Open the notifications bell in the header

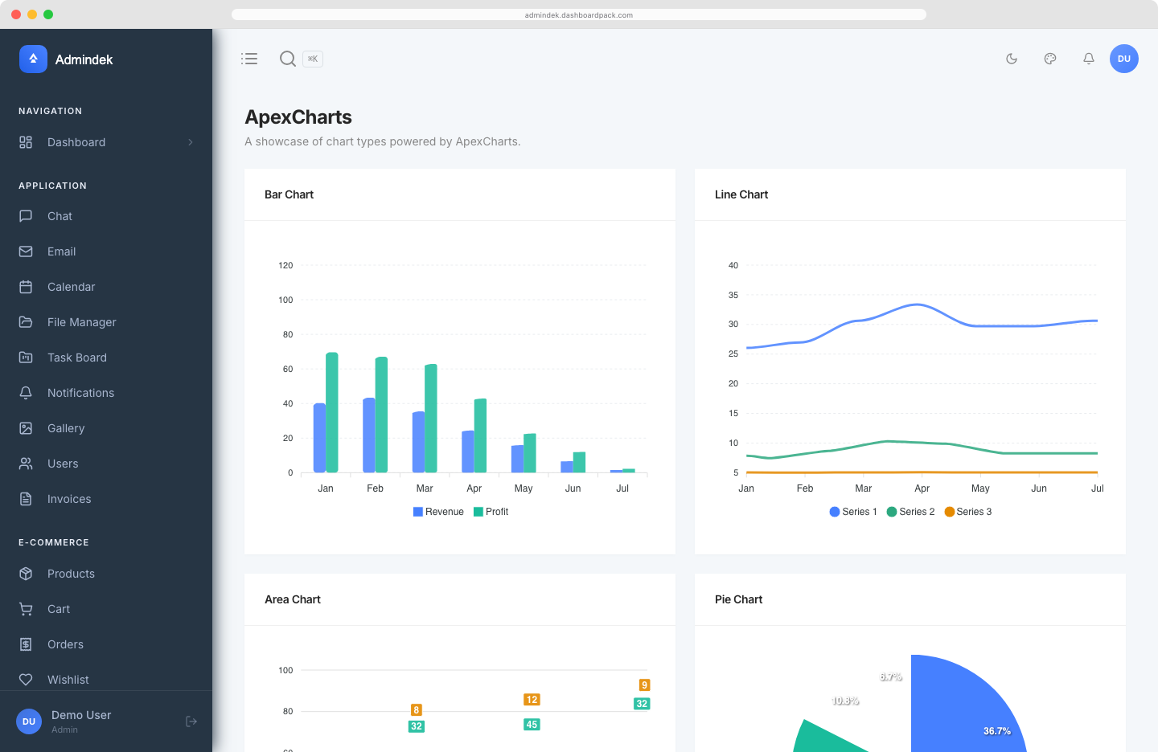pyautogui.click(x=1089, y=59)
